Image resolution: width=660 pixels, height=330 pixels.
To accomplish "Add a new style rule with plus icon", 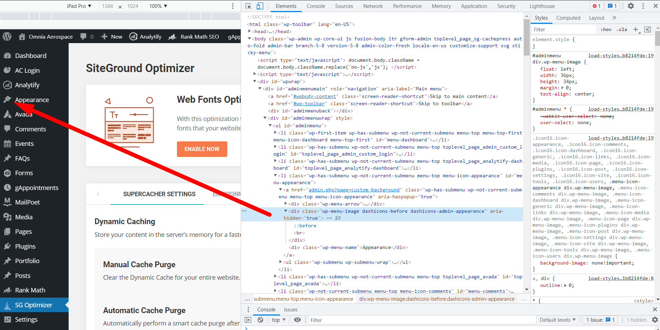I will [636, 29].
